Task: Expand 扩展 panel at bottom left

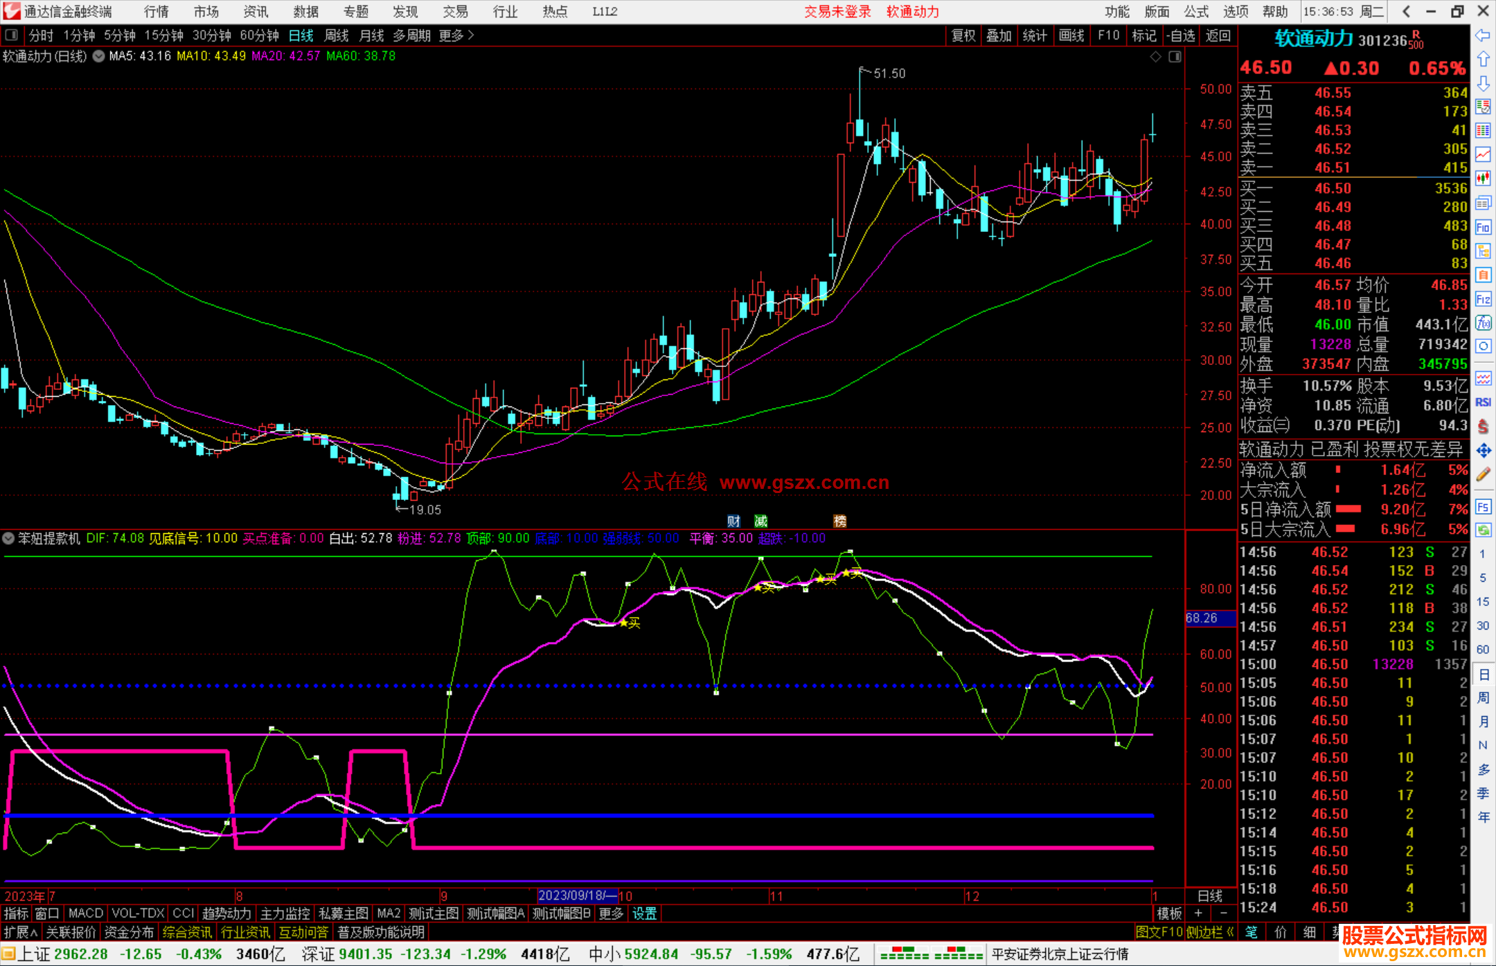Action: click(x=21, y=932)
